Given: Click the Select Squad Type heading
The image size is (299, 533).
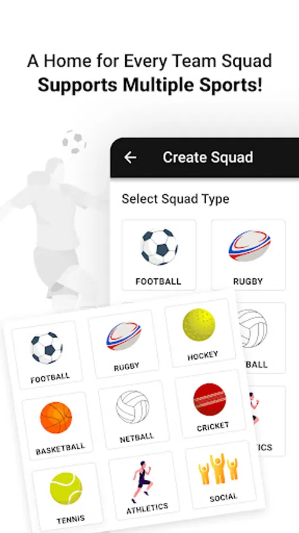Looking at the screenshot, I should [x=175, y=199].
